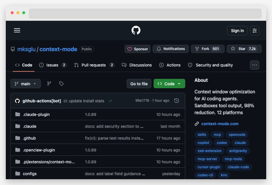Open commit history clock icon
The image size is (272, 185).
tap(176, 101)
